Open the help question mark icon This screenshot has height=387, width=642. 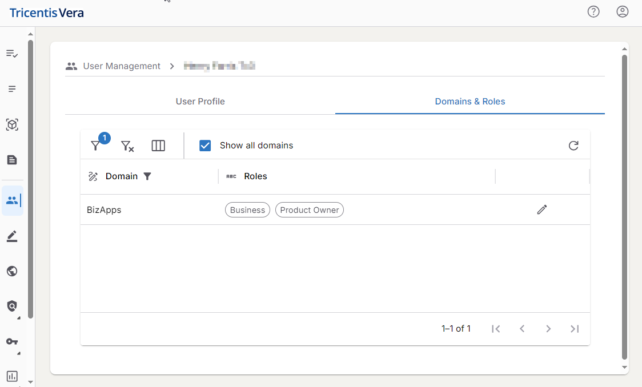point(593,11)
